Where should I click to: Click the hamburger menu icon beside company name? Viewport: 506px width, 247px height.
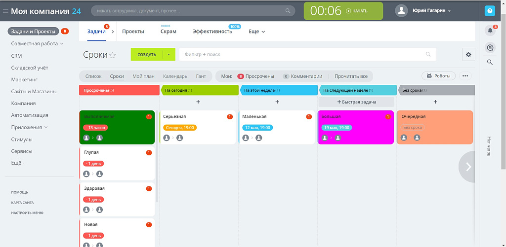(5, 11)
